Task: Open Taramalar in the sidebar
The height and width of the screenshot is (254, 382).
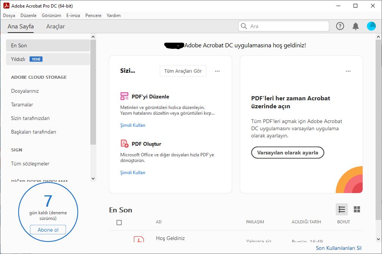Action: (22, 104)
